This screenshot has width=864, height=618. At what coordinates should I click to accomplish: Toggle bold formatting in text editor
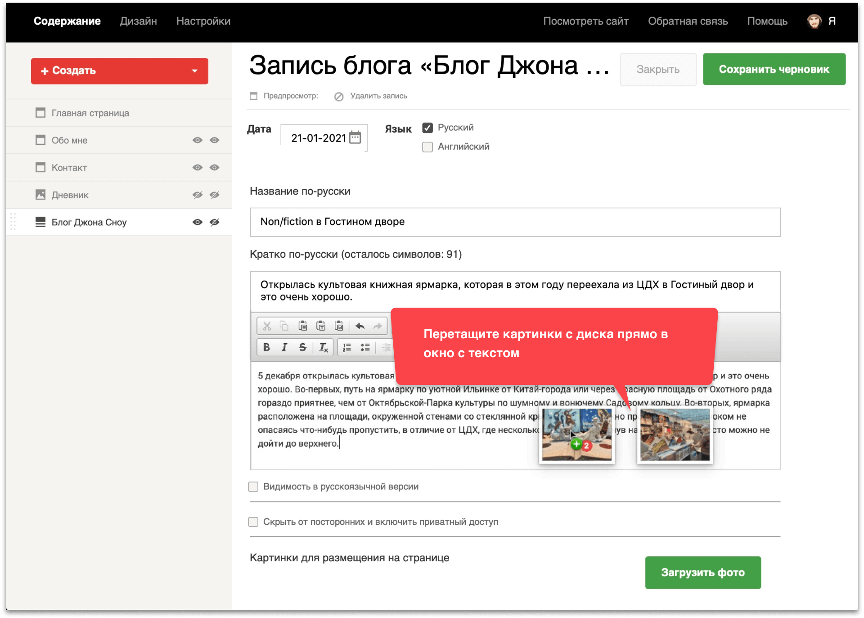pos(266,347)
